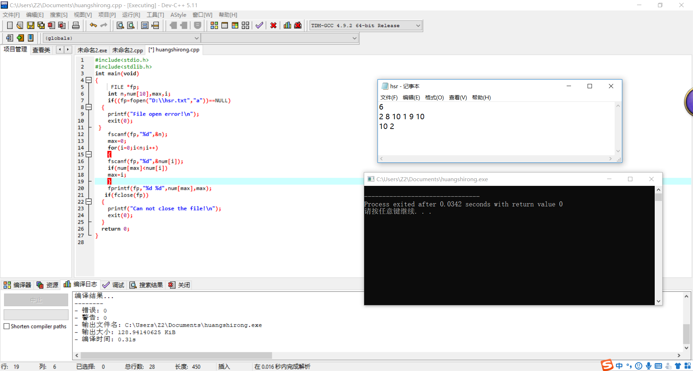Click the Profile Analysis bar chart icon
Screen dimensions: 693x371
[287, 25]
